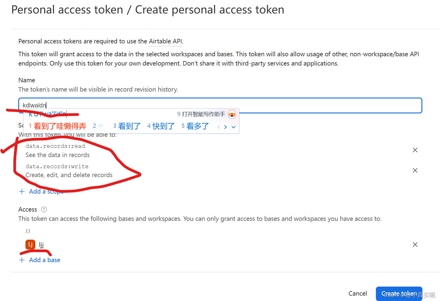Remove the ljj base from access
Screen dimensions: 440x301
pos(415,244)
